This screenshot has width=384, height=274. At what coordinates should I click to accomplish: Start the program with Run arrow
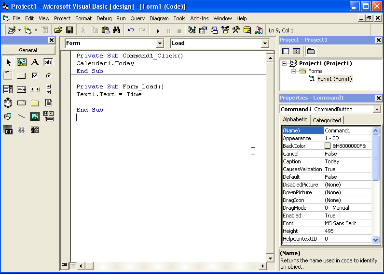click(158, 30)
